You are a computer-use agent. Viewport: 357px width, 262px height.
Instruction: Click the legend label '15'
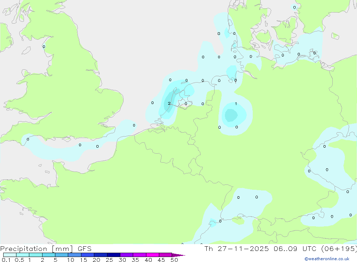point(84,260)
